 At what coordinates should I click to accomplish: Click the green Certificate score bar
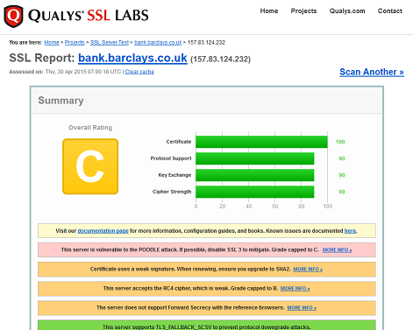[261, 142]
